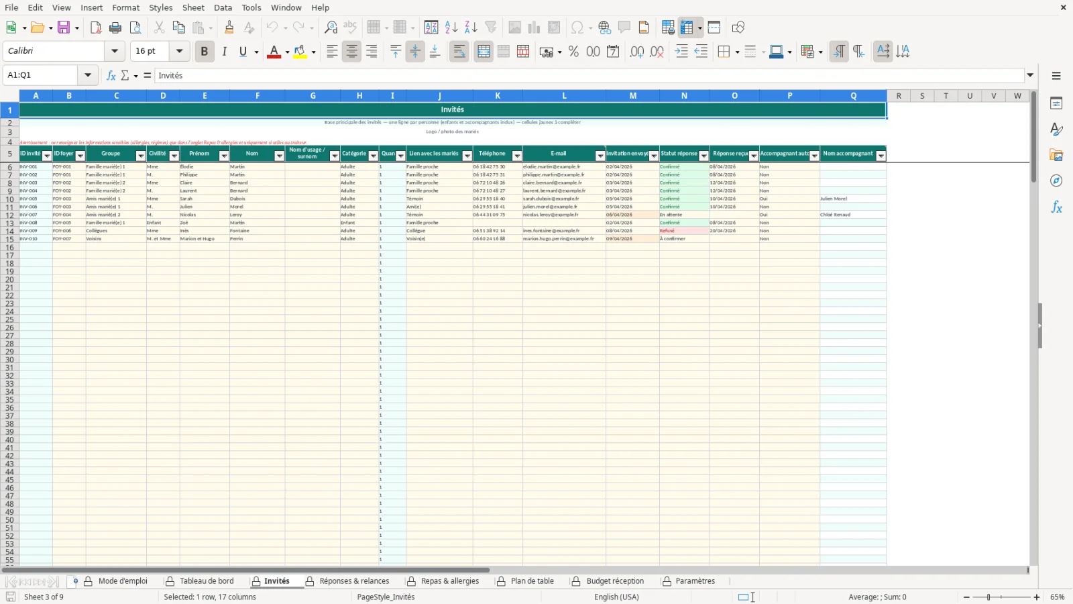
Task: Click the AutoFilter funnel icon
Action: click(x=491, y=28)
